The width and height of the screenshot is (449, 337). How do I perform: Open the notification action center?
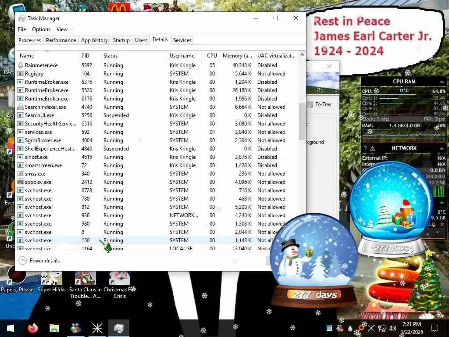click(435, 328)
